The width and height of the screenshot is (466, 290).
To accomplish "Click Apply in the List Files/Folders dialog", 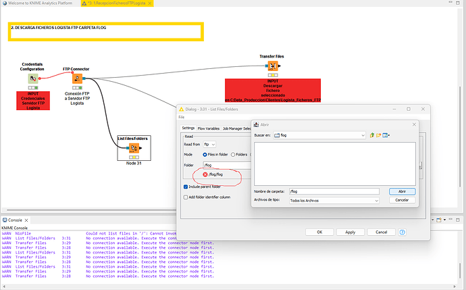I will coord(350,232).
